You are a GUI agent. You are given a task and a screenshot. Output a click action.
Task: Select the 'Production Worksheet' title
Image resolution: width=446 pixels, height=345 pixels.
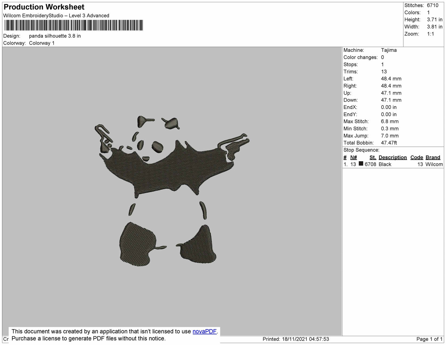coord(44,7)
